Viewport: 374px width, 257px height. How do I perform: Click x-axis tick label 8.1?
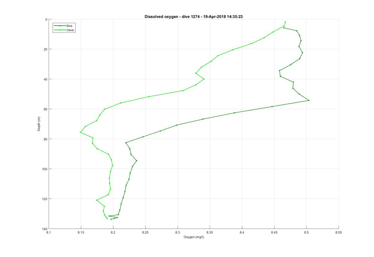pyautogui.click(x=49, y=232)
